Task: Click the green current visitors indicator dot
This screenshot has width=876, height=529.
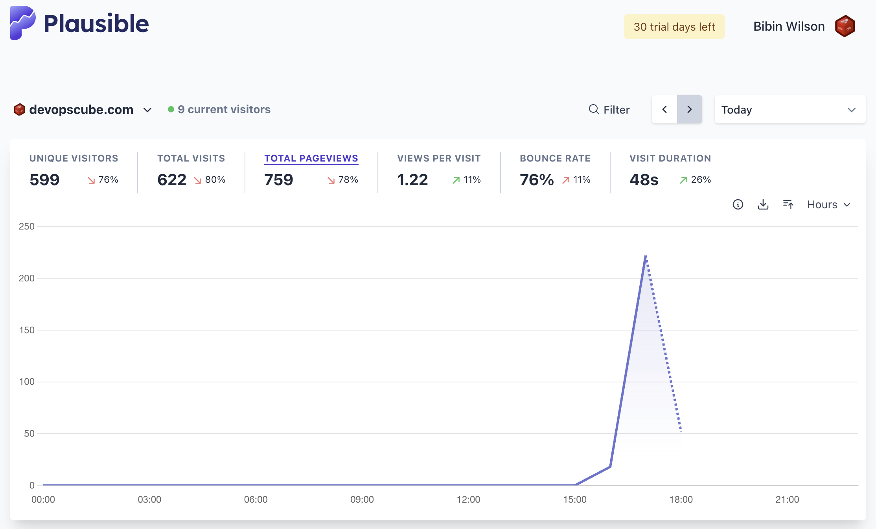Action: click(171, 109)
